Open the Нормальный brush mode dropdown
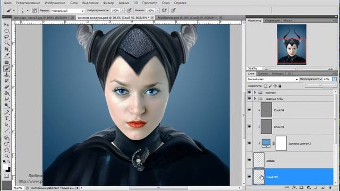The width and height of the screenshot is (340, 191). point(67,11)
